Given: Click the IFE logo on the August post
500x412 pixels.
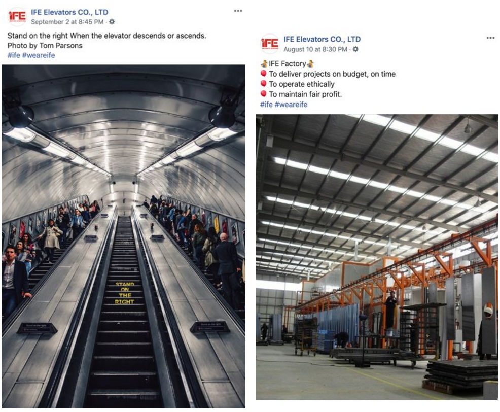Looking at the screenshot, I should [x=270, y=44].
